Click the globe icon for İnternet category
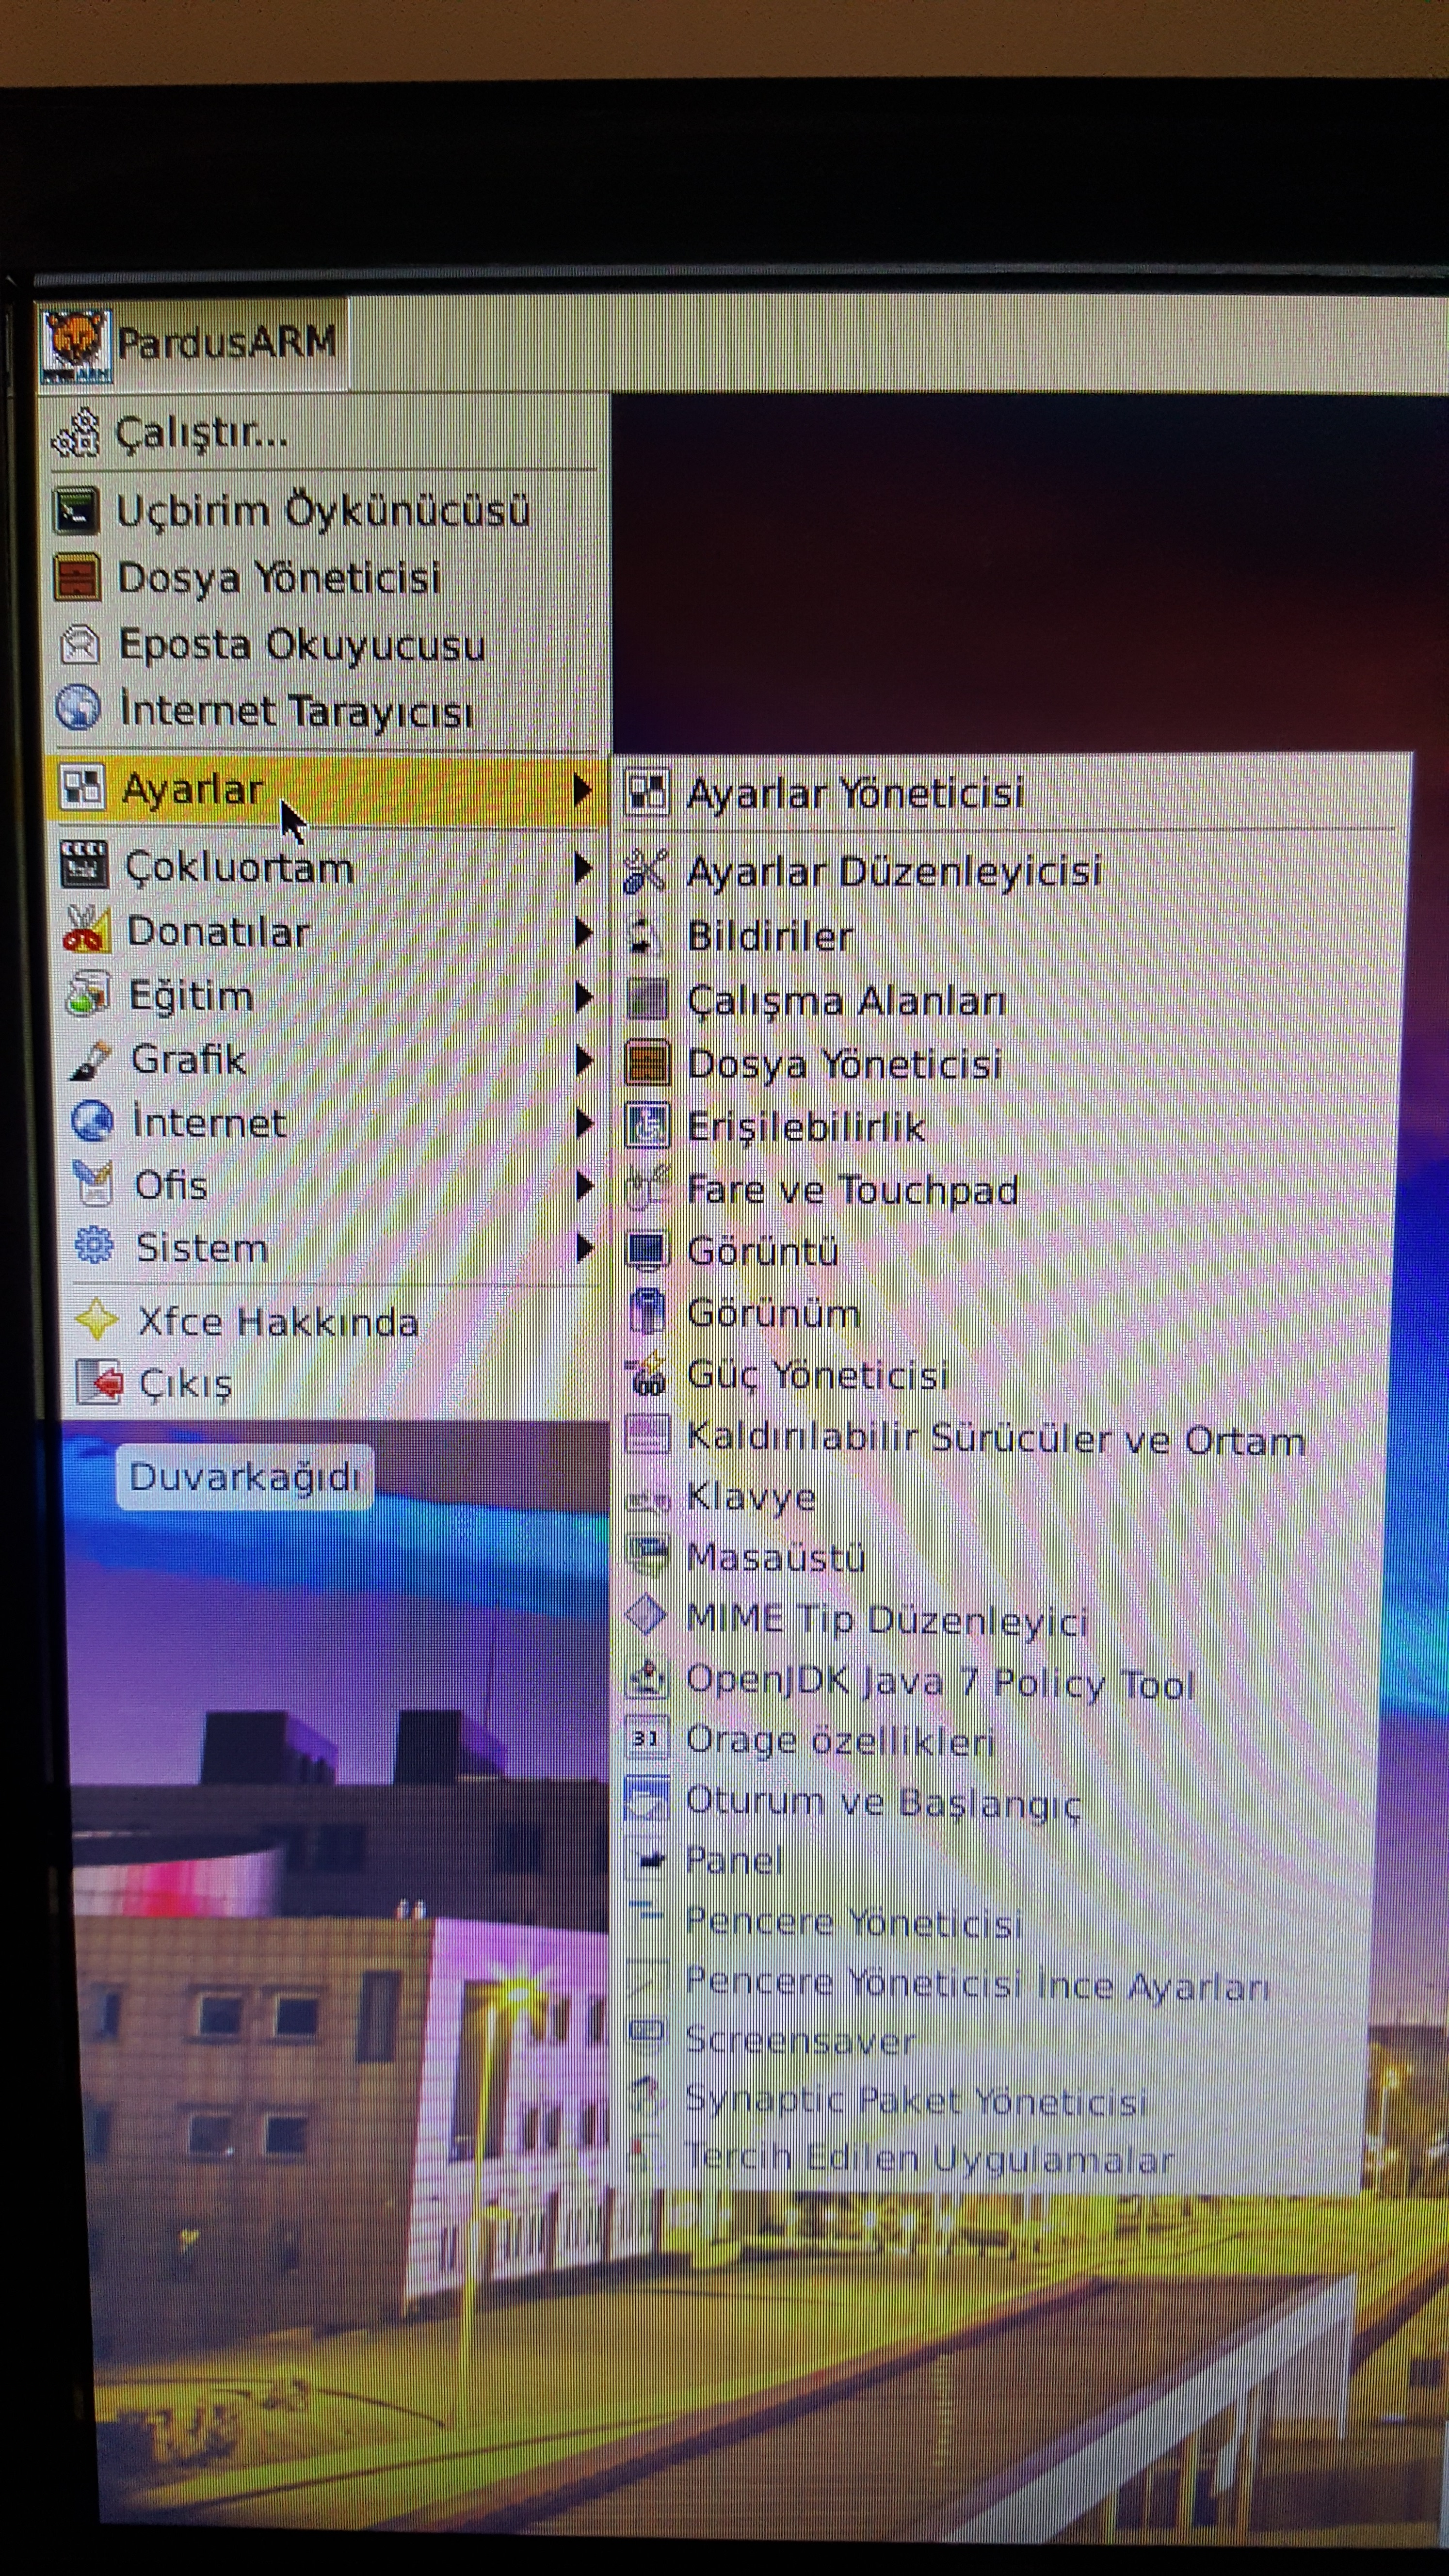The height and width of the screenshot is (2576, 1449). [x=93, y=1122]
